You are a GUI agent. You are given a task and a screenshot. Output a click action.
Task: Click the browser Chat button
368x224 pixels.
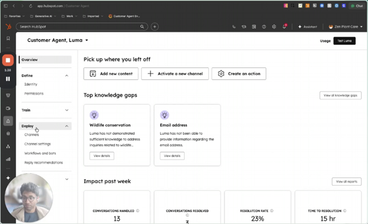(x=357, y=6)
